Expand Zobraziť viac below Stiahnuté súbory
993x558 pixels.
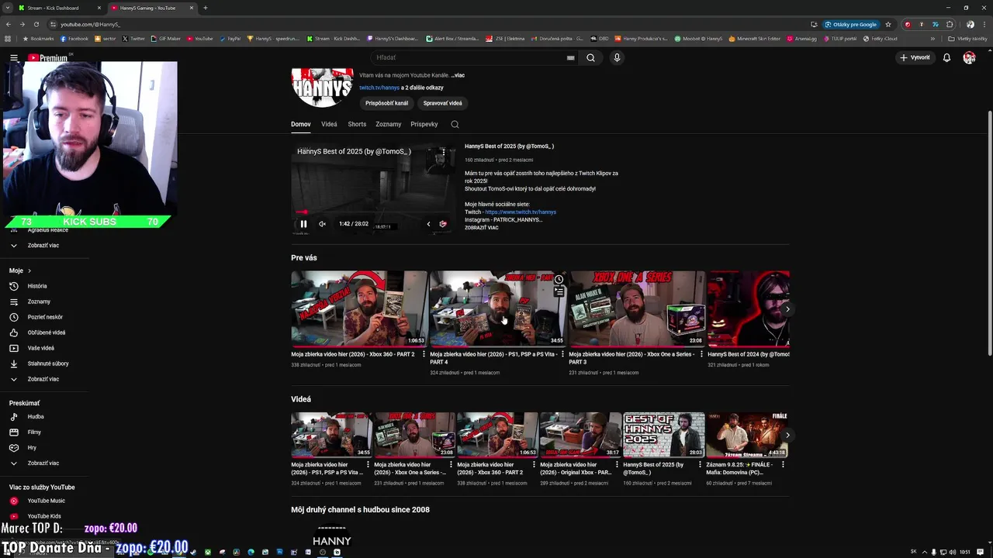[43, 379]
